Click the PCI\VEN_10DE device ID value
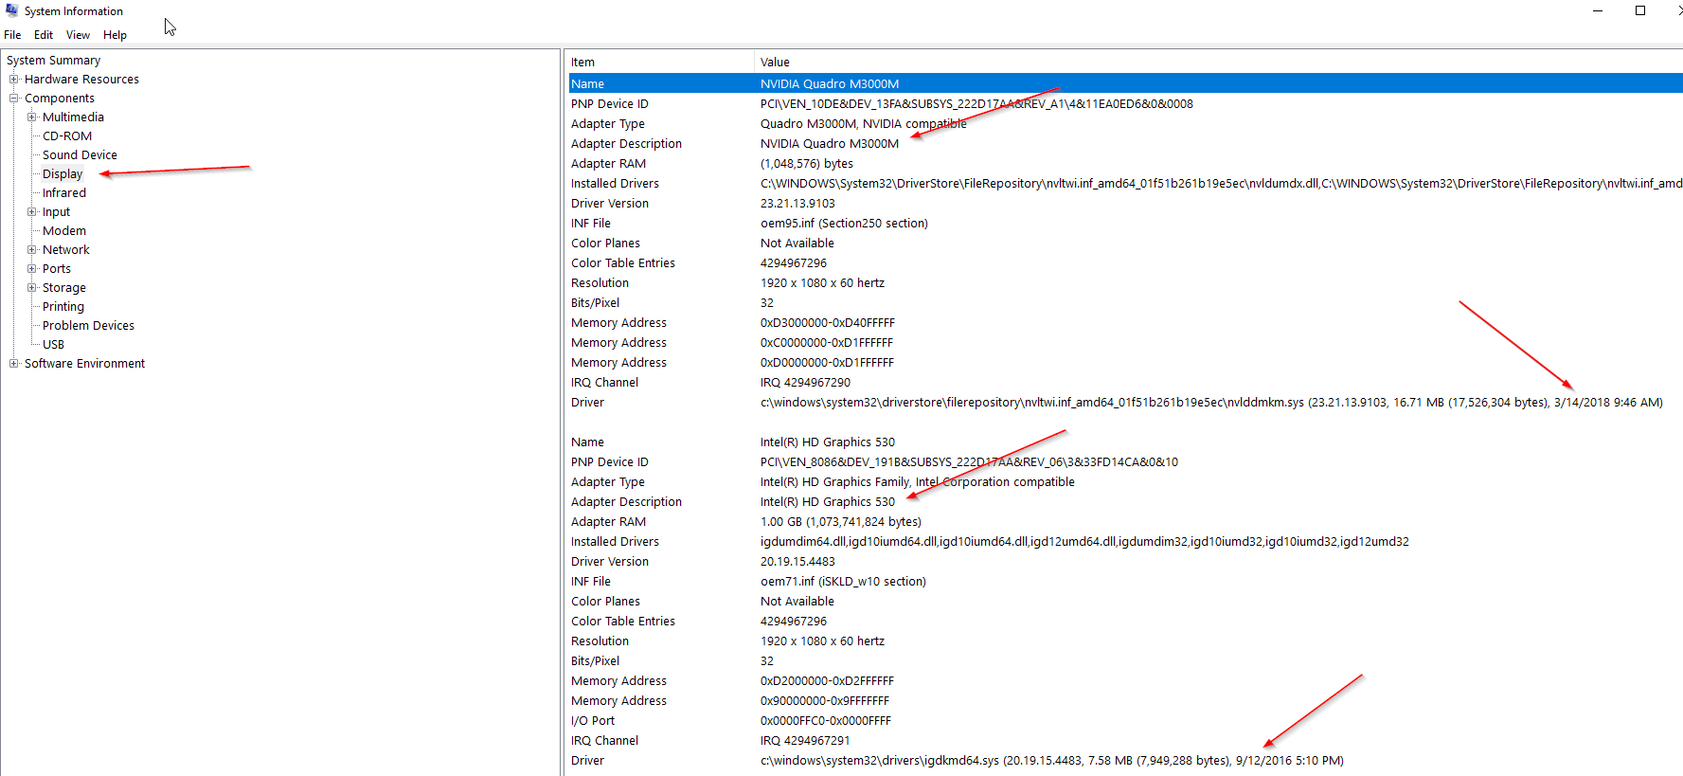 [x=976, y=104]
